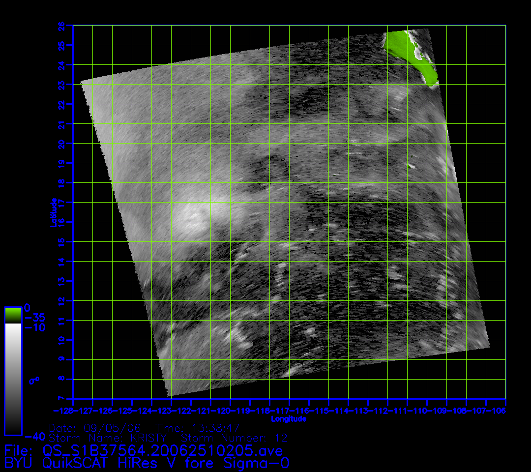This screenshot has width=531, height=472.
Task: Click the green land-mask color swatch in the legend
Action: pyautogui.click(x=13, y=315)
